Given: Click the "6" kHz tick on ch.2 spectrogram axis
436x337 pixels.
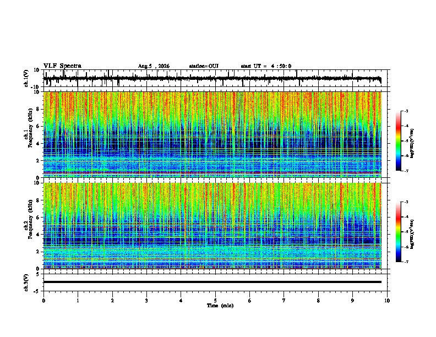Looking at the screenshot, I should coord(39,217).
